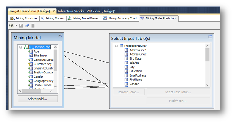Switch to Adventure Works 2012.dsv document tab

[x=87, y=11]
